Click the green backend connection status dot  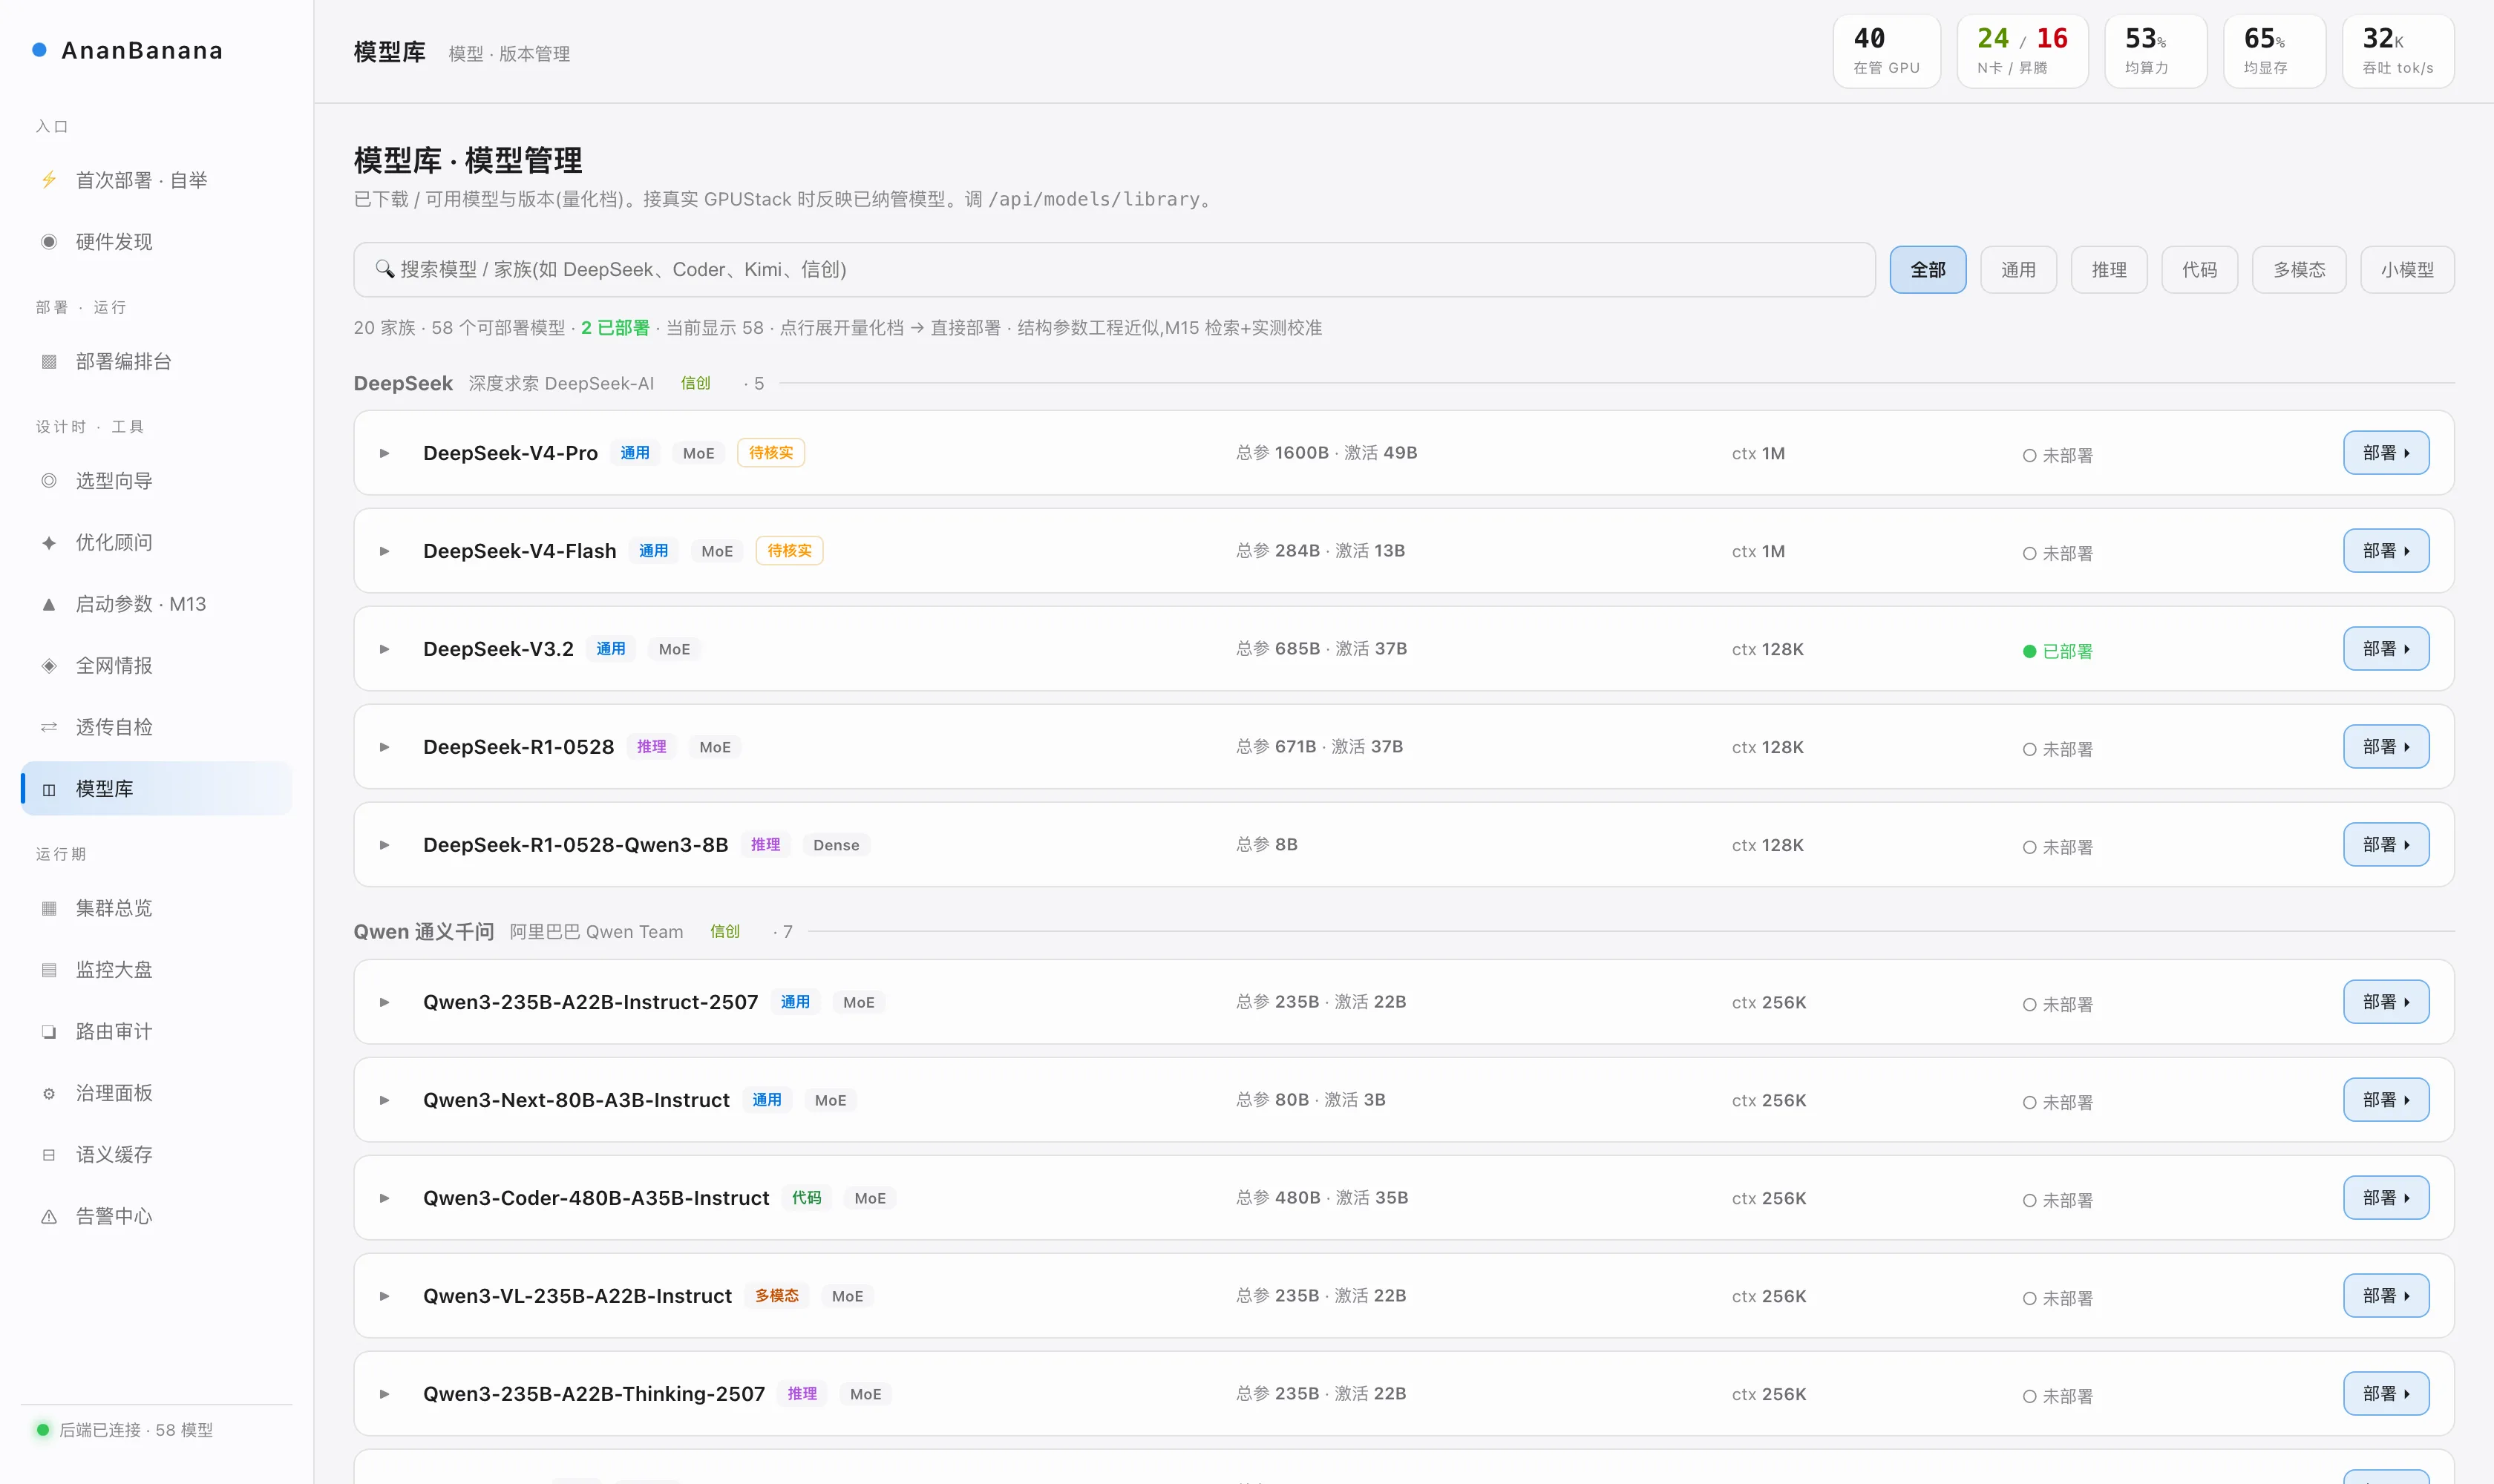(43, 1430)
